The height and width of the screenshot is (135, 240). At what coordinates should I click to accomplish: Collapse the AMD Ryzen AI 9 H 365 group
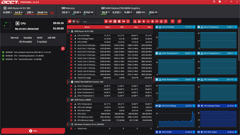69,31
